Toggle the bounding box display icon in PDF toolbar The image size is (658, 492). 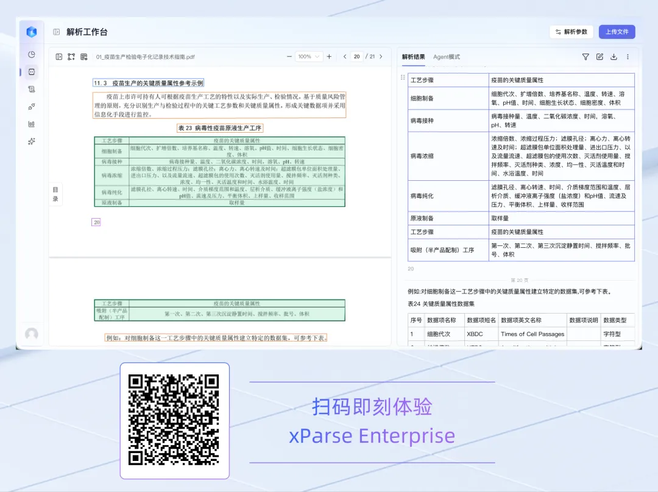pyautogui.click(x=71, y=57)
